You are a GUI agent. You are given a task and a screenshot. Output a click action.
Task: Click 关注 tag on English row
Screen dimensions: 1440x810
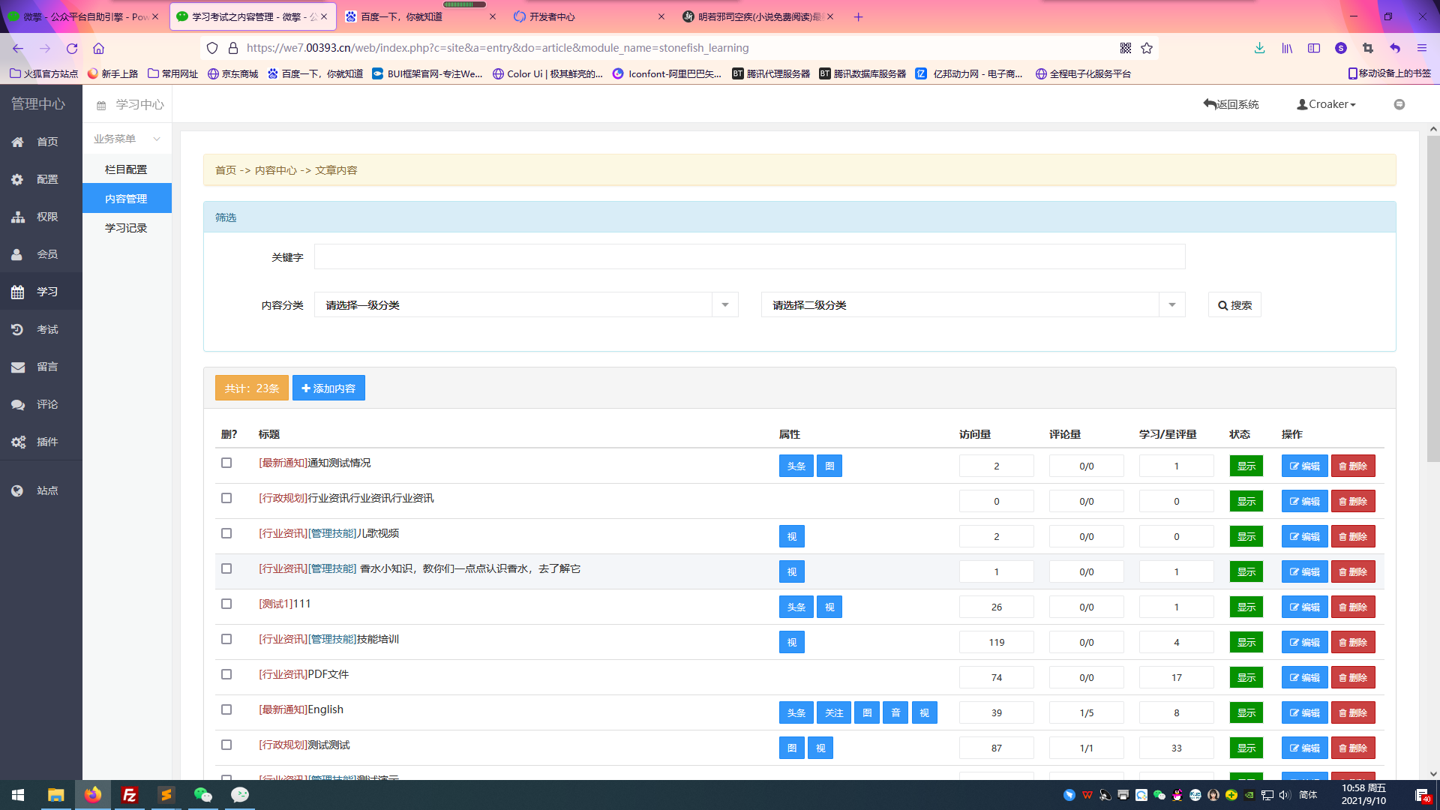(834, 713)
